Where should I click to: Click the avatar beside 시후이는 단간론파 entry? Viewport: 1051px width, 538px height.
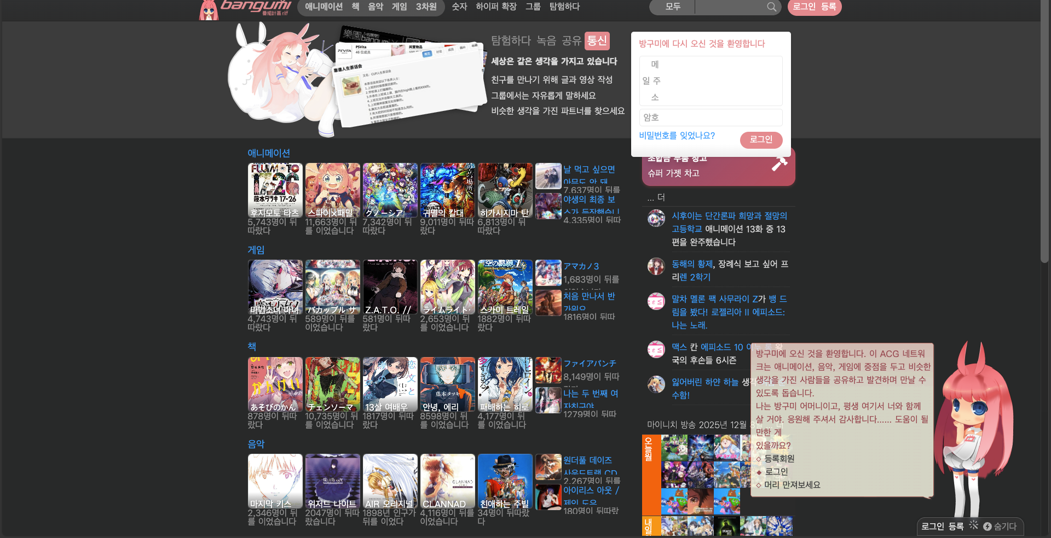coord(656,218)
